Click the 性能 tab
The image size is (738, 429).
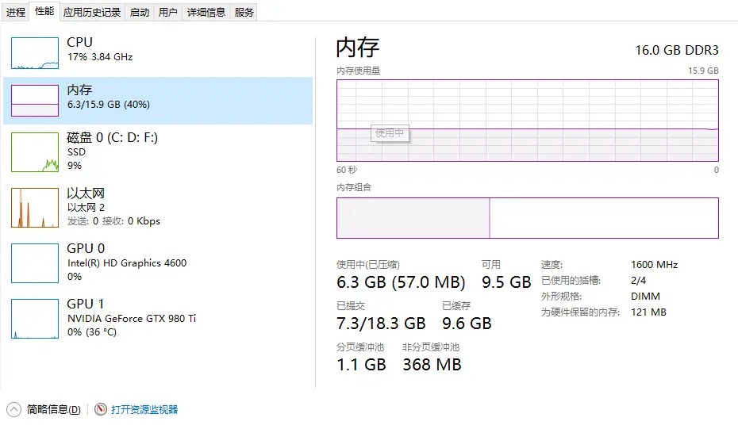[x=44, y=11]
